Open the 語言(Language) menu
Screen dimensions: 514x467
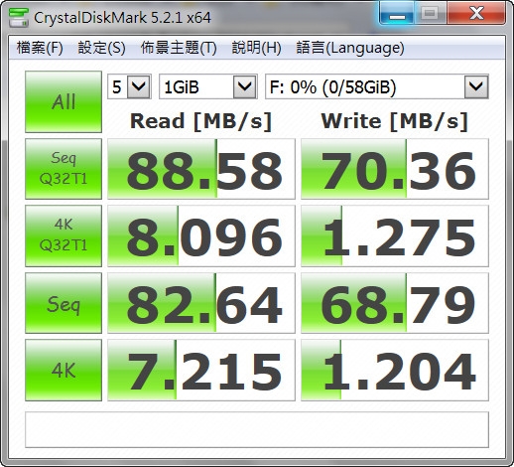[x=350, y=48]
